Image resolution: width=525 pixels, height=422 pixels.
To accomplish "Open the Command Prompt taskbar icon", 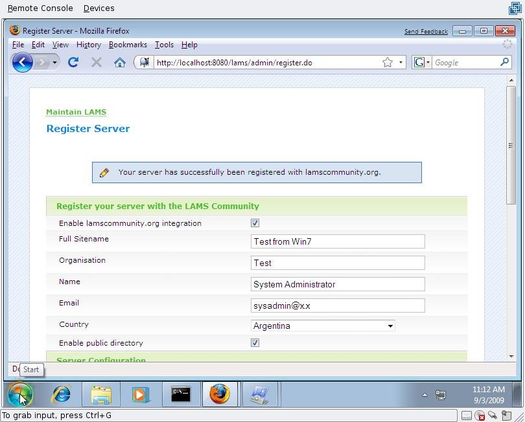I will coord(180,394).
